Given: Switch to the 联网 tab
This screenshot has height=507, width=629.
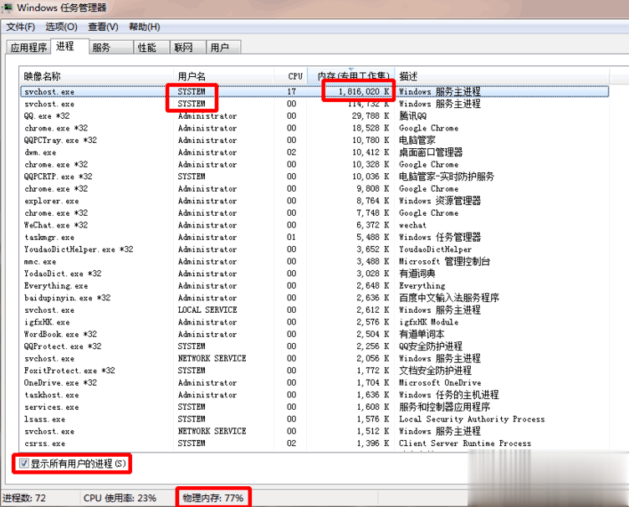Looking at the screenshot, I should (187, 48).
